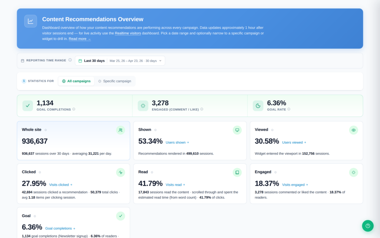Click the 30.58% Viewed percentage
The image size is (380, 238).
coord(267,141)
